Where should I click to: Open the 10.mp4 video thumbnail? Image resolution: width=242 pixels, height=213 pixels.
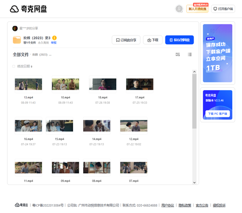65,84
